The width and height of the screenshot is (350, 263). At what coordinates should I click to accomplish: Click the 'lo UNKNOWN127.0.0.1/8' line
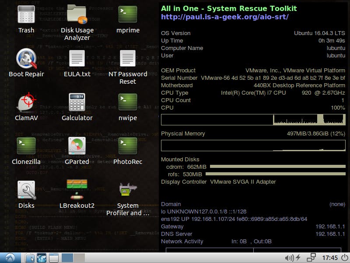pyautogui.click(x=203, y=212)
